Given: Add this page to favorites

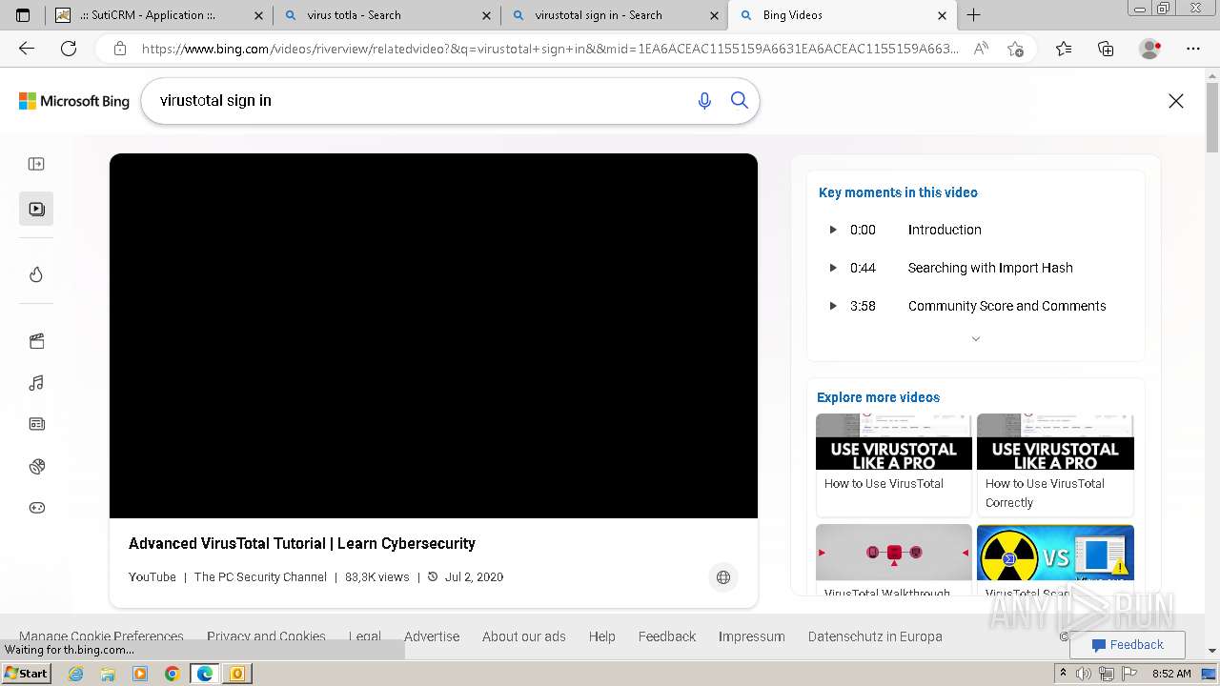Looking at the screenshot, I should click(x=1015, y=49).
